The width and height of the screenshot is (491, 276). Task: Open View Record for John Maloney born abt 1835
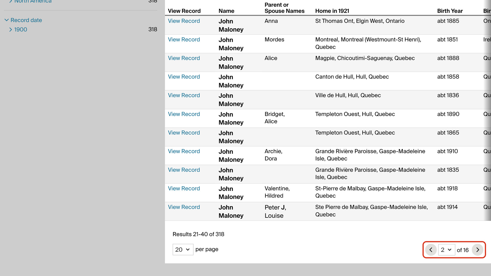[x=184, y=170]
